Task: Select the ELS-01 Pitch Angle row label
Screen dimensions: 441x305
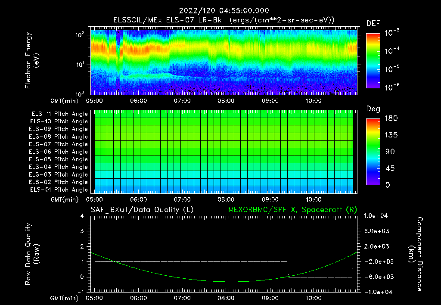Action: pyautogui.click(x=59, y=190)
